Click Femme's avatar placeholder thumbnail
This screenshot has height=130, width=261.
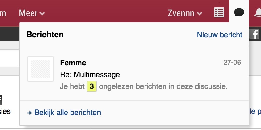pos(41,69)
